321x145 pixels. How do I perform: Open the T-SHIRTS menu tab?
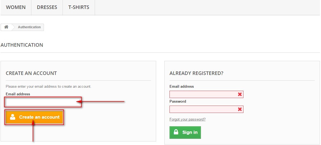point(79,7)
